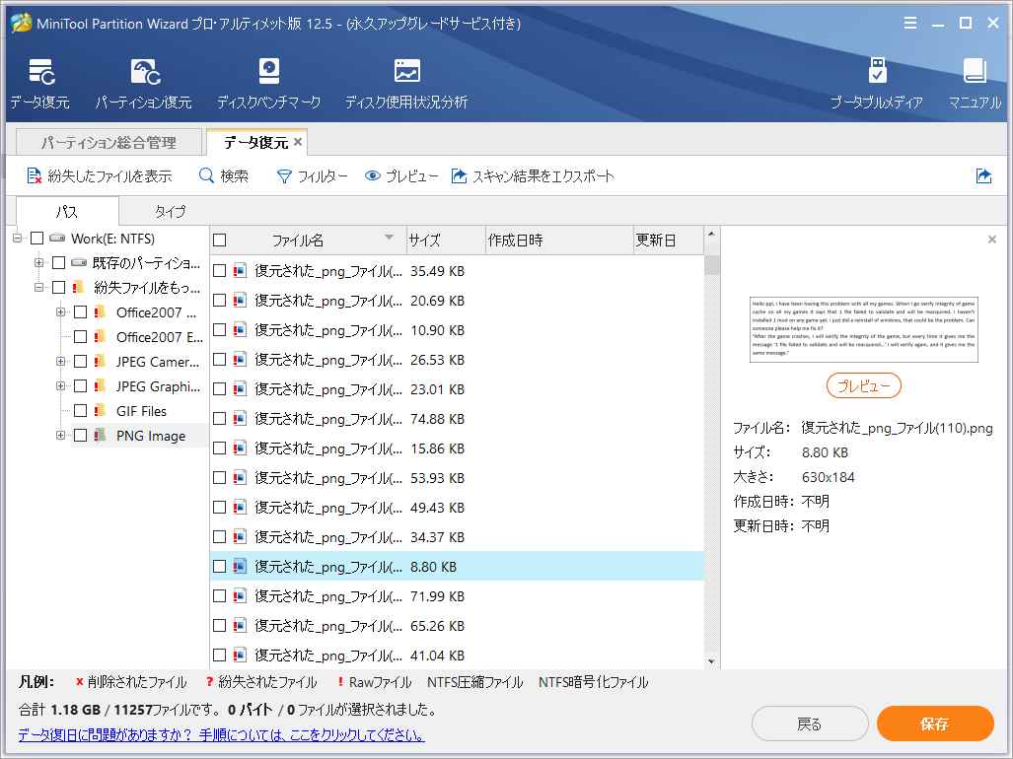This screenshot has width=1013, height=759.
Task: Click the プレビュー button under the thumbnail
Action: pos(863,385)
